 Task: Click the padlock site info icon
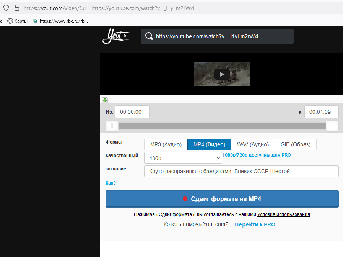coord(16,8)
